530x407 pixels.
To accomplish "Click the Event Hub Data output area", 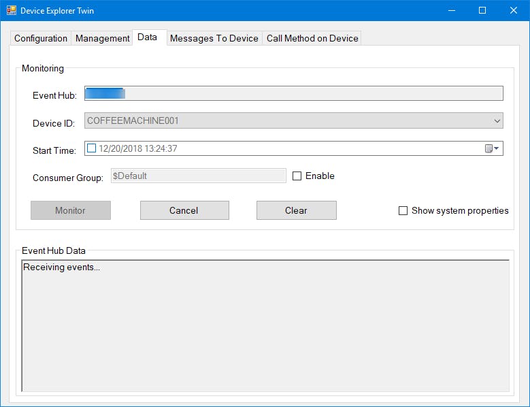I will (265, 326).
